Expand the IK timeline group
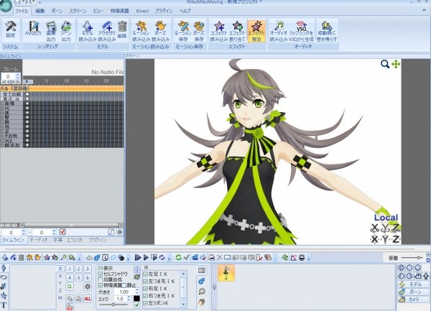The height and width of the screenshot is (311, 431). coord(2,108)
